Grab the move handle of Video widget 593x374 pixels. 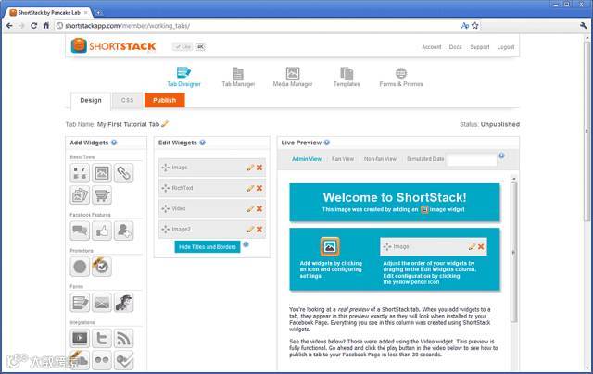point(165,208)
